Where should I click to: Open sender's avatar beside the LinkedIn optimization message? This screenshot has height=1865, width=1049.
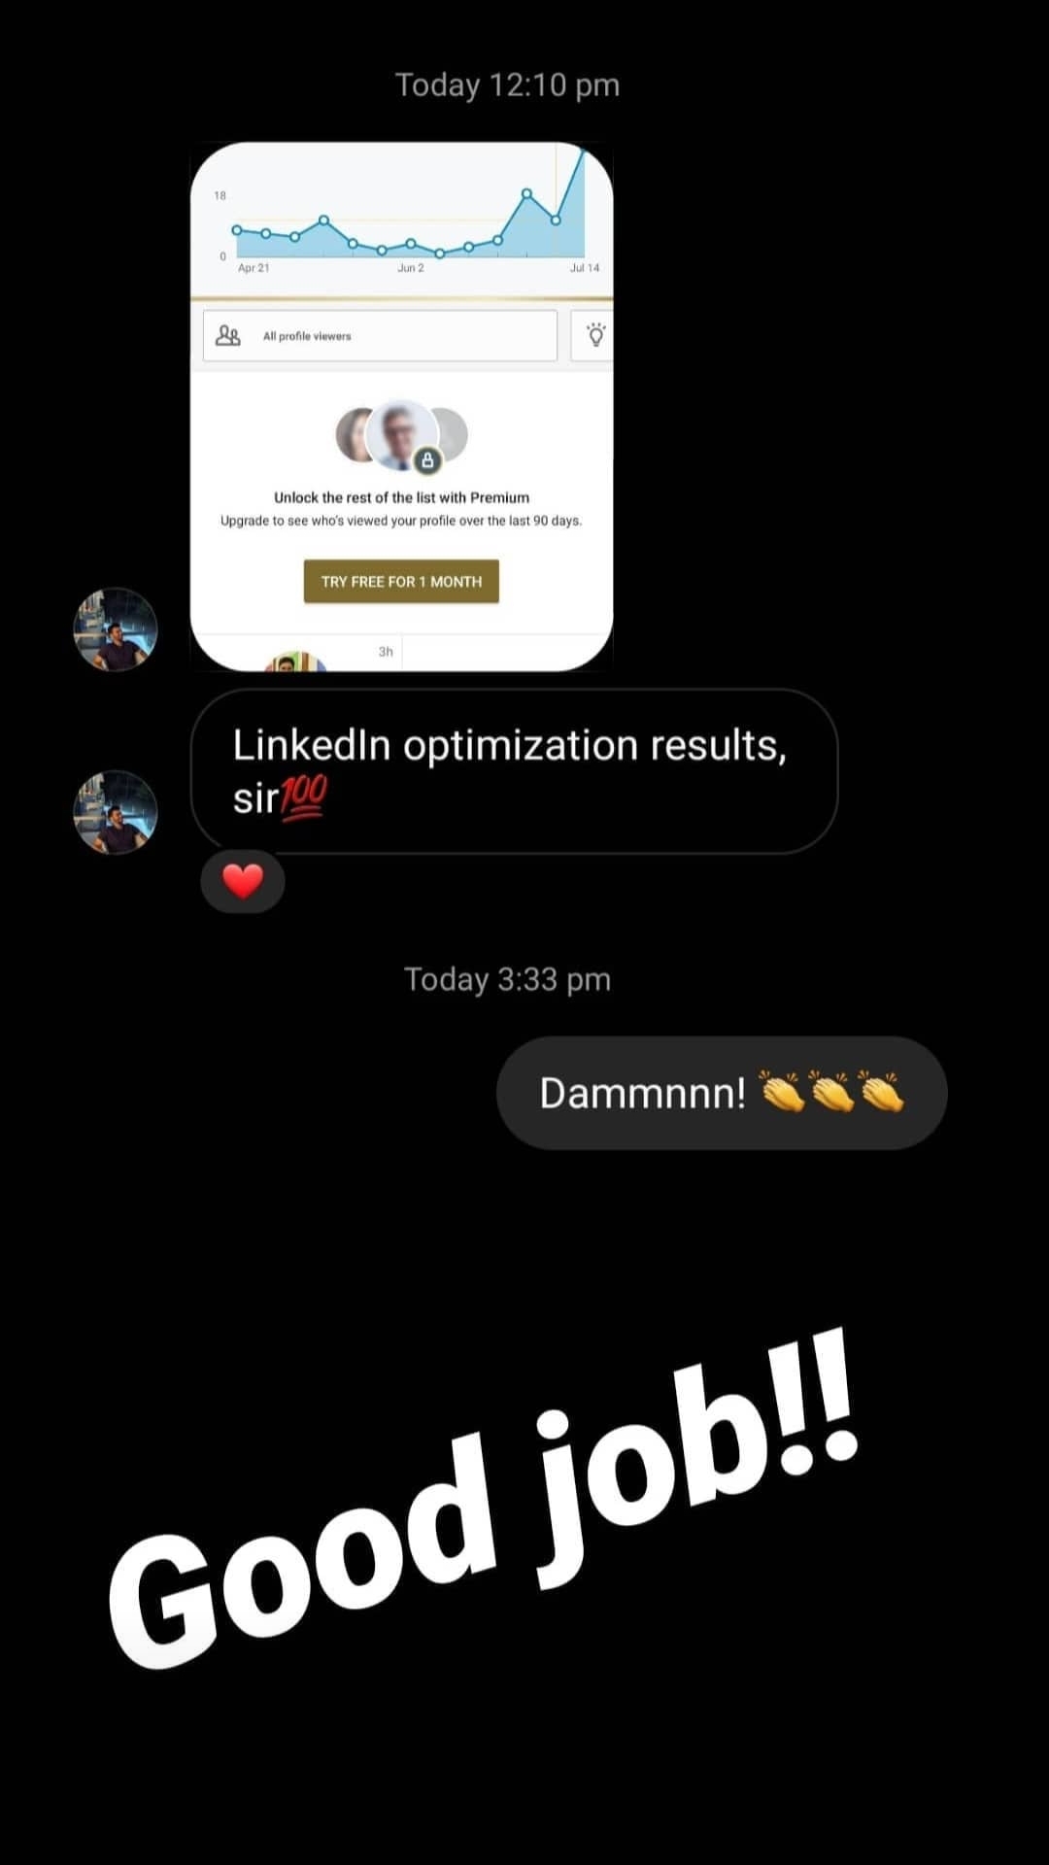116,812
